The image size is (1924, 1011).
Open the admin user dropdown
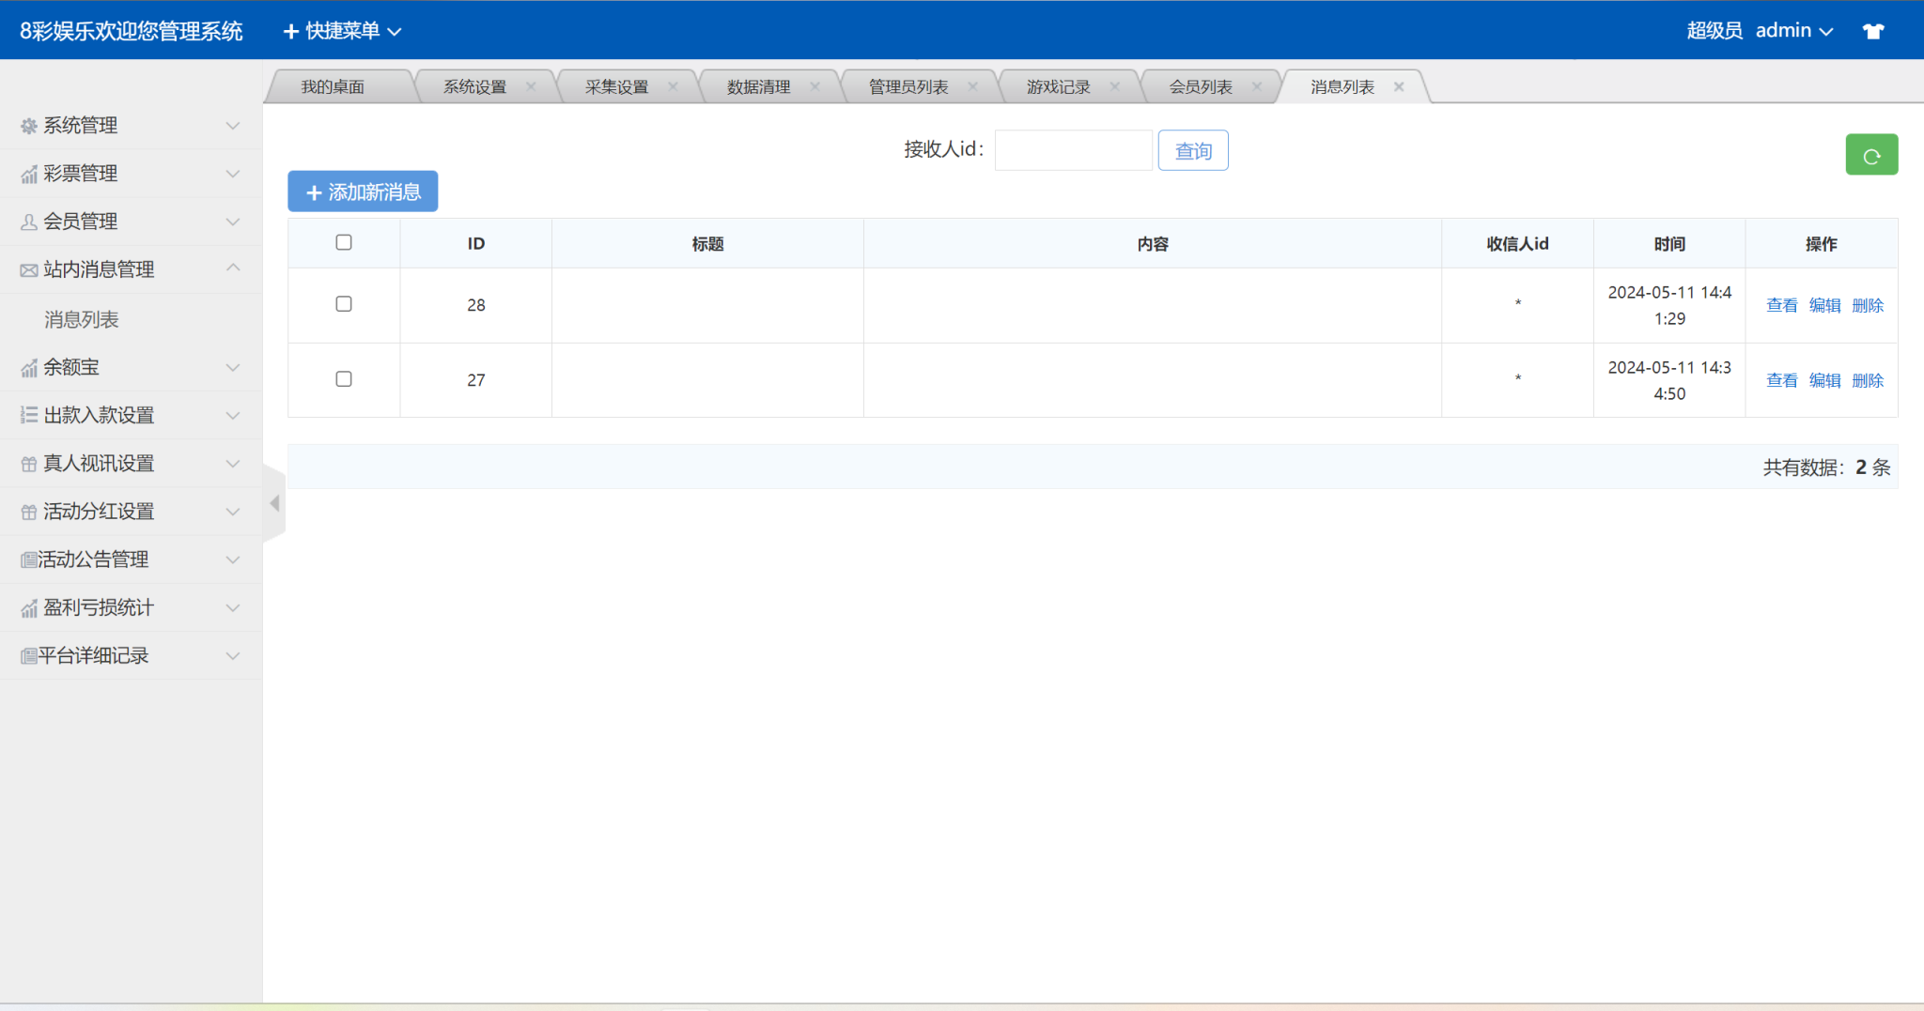(1792, 31)
